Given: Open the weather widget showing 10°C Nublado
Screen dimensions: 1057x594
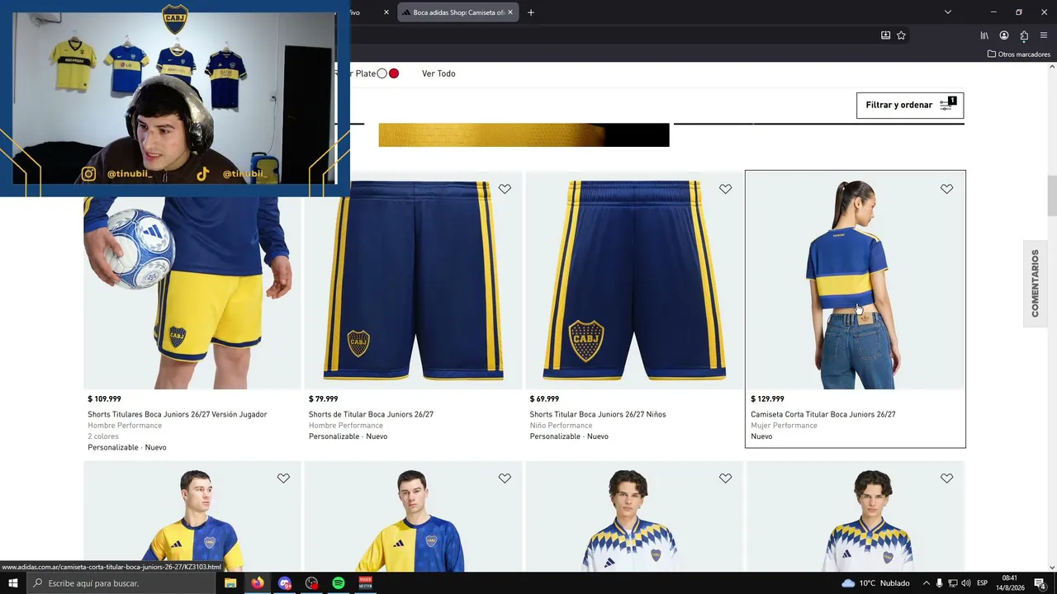Looking at the screenshot, I should click(875, 583).
